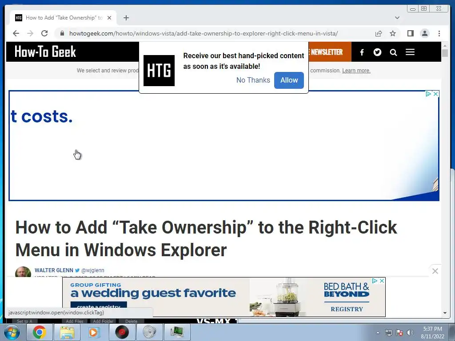
Task: Open Windows Explorer from taskbar
Action: pyautogui.click(x=67, y=332)
